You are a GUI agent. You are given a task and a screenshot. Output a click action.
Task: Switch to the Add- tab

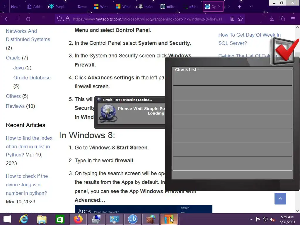[x=34, y=6]
